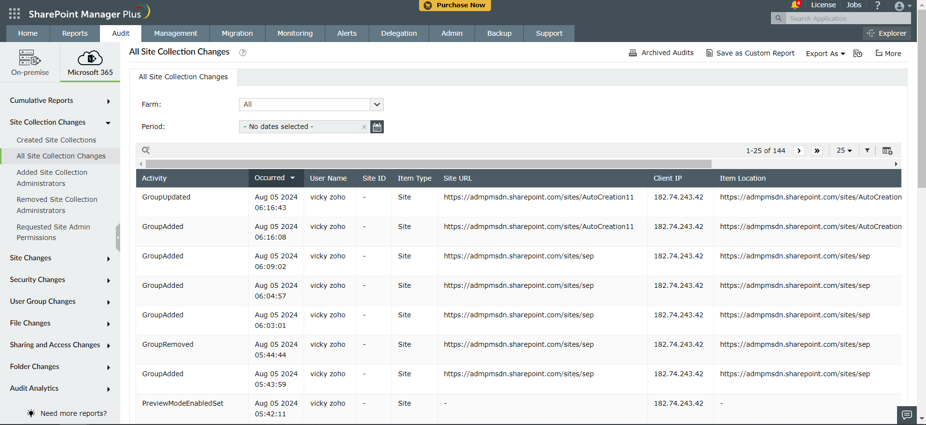Click the notifications bell icon
The width and height of the screenshot is (926, 425).
click(x=795, y=5)
